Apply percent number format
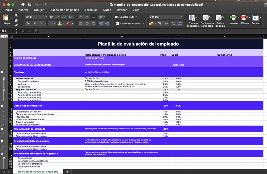 [159, 23]
